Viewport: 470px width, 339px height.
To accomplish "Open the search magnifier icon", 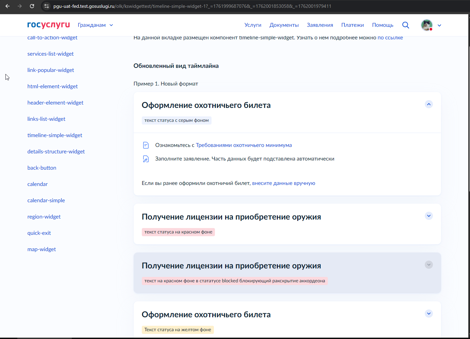I will coord(405,25).
